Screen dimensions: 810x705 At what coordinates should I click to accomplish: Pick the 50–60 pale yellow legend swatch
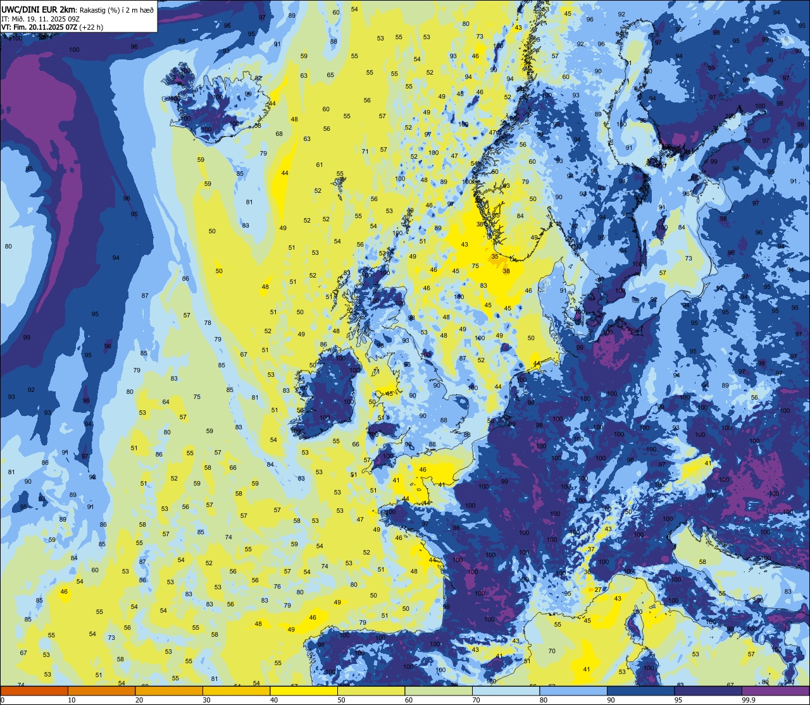(371, 690)
